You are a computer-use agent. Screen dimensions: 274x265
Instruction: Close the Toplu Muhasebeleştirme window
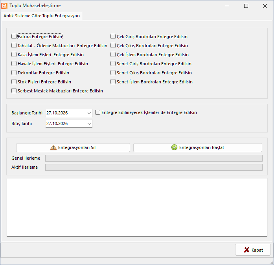pos(265,6)
